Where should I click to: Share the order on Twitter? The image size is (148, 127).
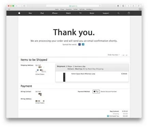pyautogui.click(x=83, y=44)
